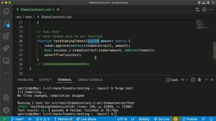Switch to the OUTPUT panel tab
Screen dimensions: 216x121
click(x=45, y=80)
